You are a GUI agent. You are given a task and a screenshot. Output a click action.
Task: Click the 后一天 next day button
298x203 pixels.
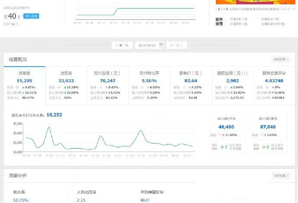tap(177, 45)
